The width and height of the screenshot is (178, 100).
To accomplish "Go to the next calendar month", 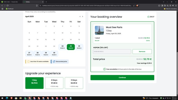I will (83, 17).
